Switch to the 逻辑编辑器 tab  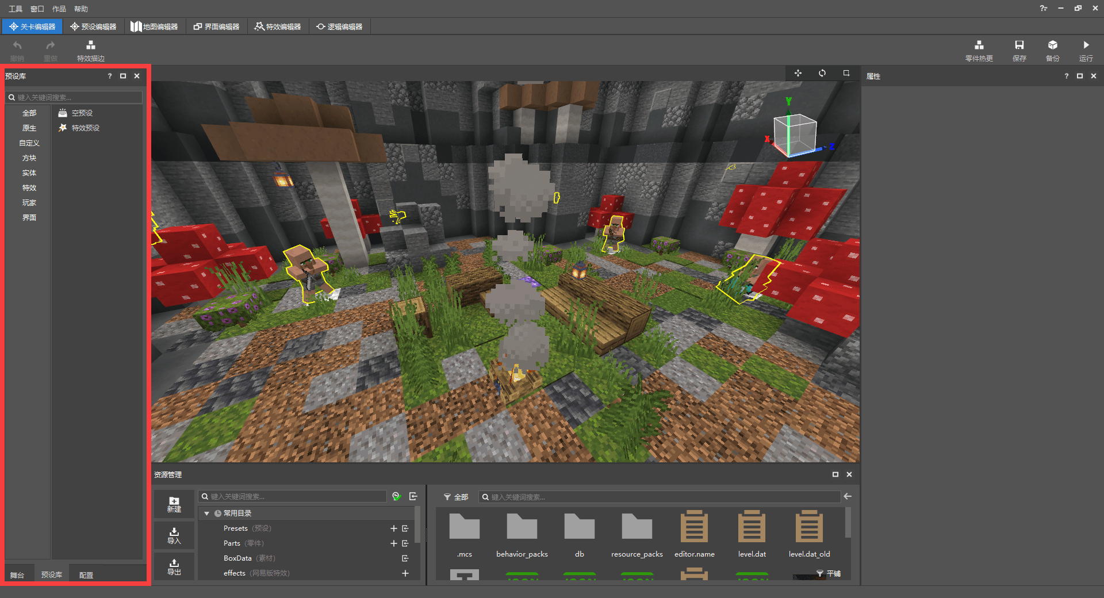click(339, 26)
